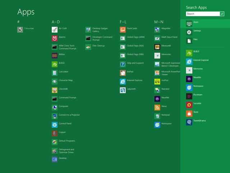Open the Desktop app icon
The height and width of the screenshot is (173, 230).
click(55, 159)
